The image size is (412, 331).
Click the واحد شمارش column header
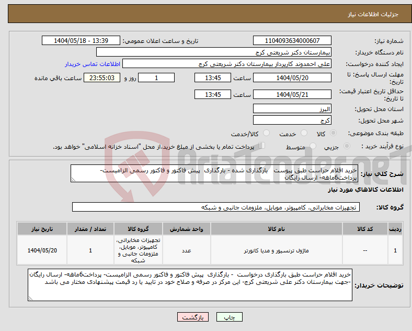186,229
